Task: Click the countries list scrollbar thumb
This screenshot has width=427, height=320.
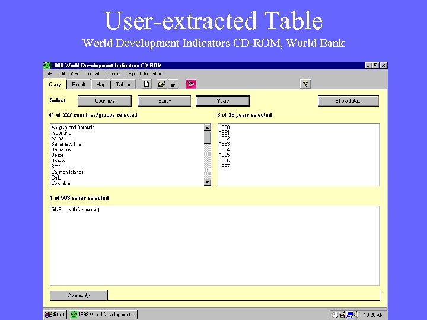Action: (208, 137)
